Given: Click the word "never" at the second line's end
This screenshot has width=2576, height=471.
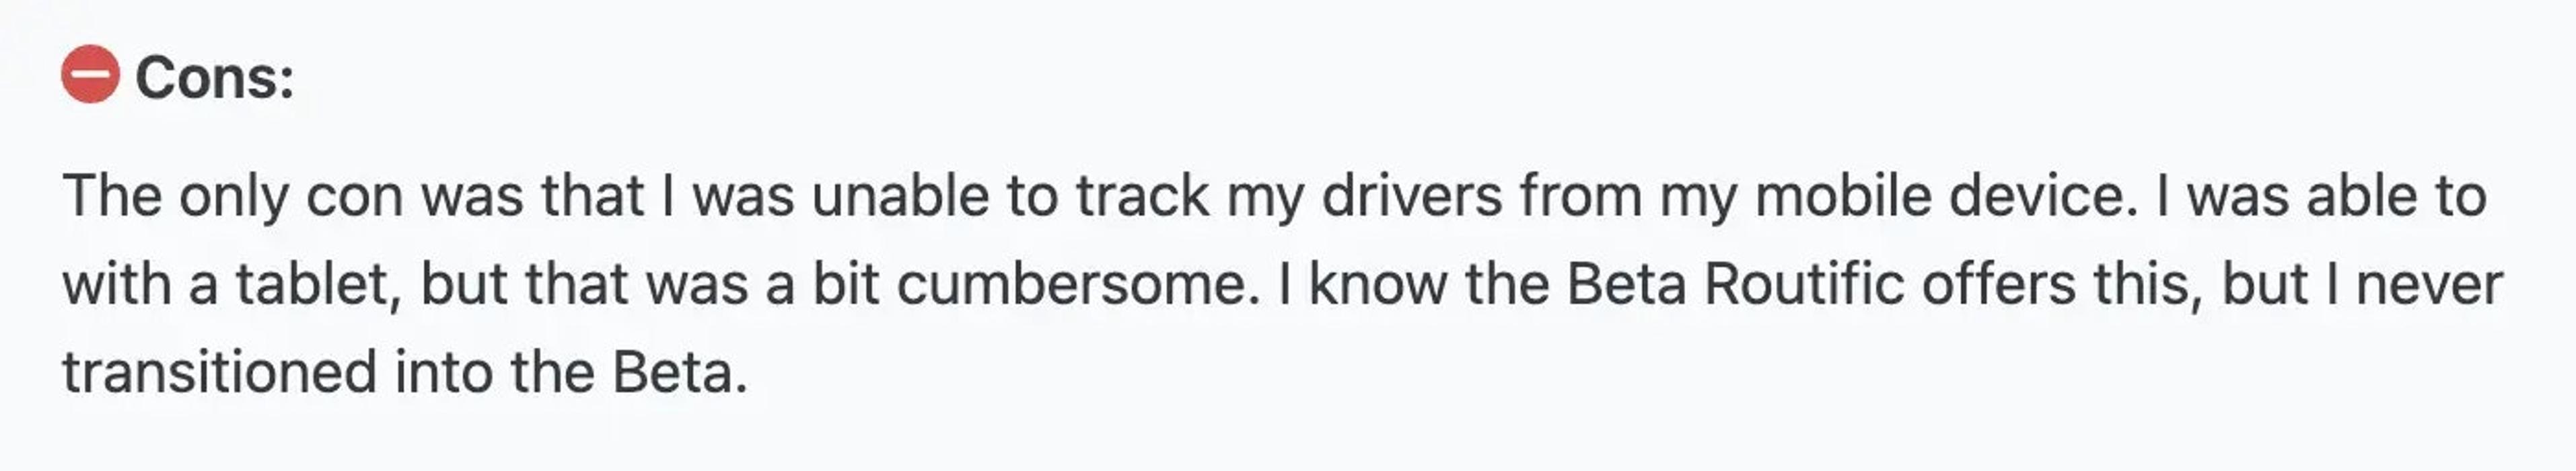Looking at the screenshot, I should [2429, 284].
